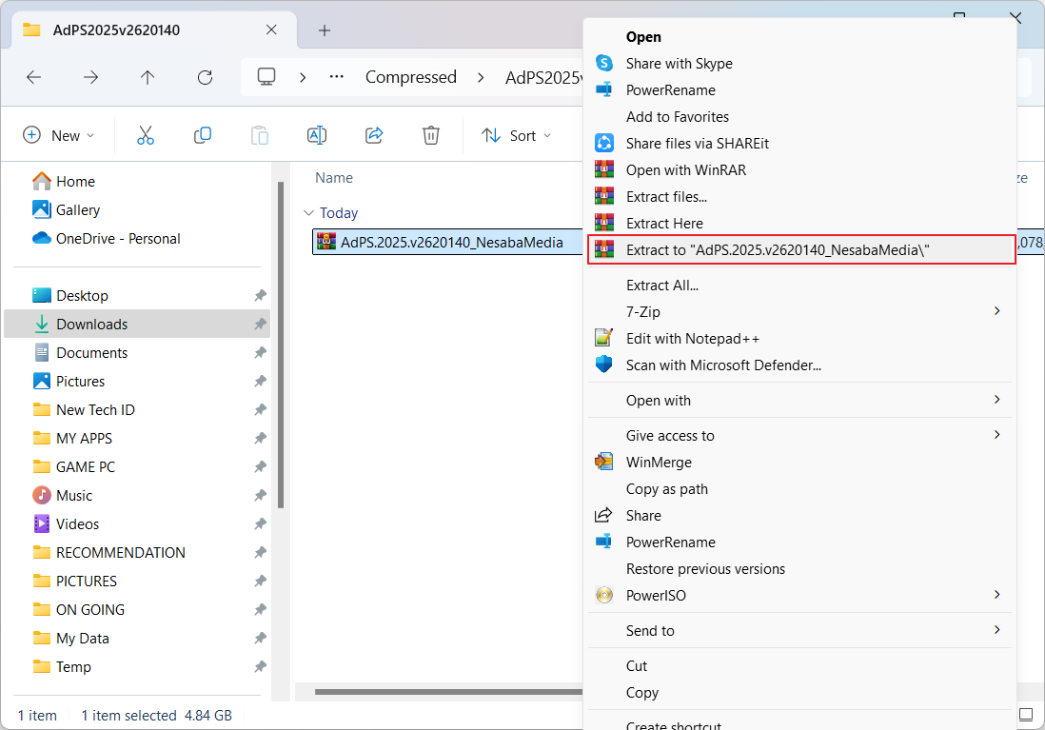Click the Delete trash icon in toolbar
This screenshot has height=730, width=1045.
(x=431, y=135)
